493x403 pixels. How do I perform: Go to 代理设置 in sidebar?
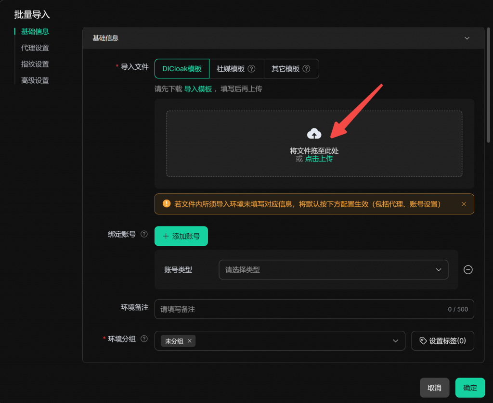pyautogui.click(x=35, y=48)
